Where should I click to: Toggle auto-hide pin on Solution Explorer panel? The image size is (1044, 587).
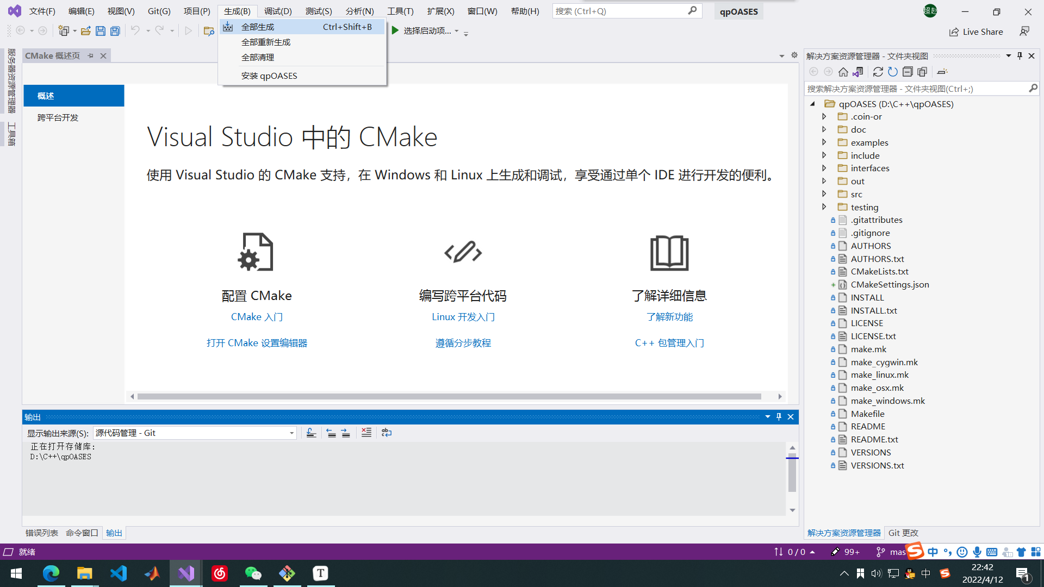click(1020, 56)
